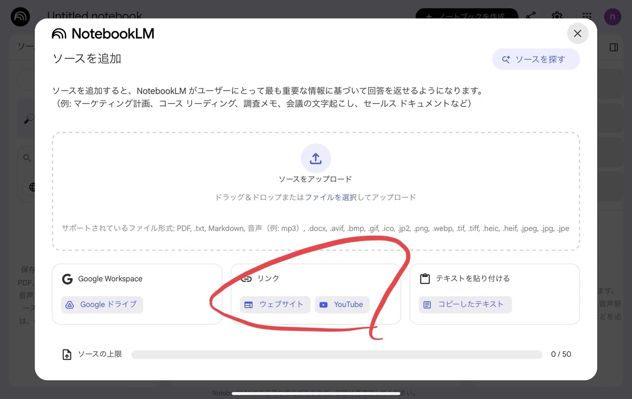Select the ウェブサイト link option
The width and height of the screenshot is (632, 399).
click(x=275, y=304)
